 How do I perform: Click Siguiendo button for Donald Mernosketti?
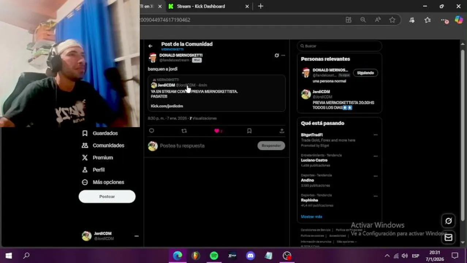coord(365,73)
